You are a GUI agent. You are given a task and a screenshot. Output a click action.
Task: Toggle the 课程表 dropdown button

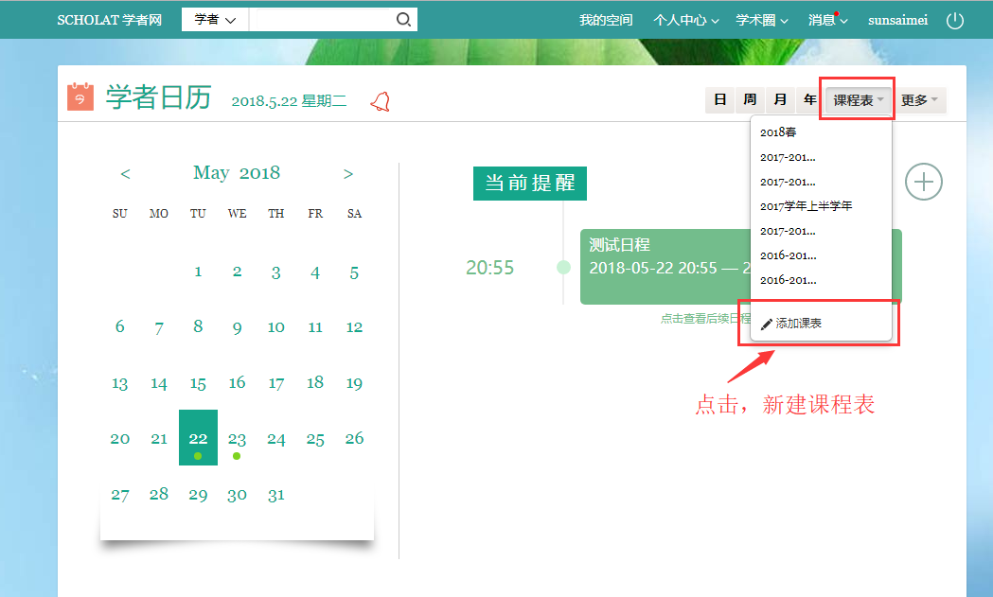[859, 100]
